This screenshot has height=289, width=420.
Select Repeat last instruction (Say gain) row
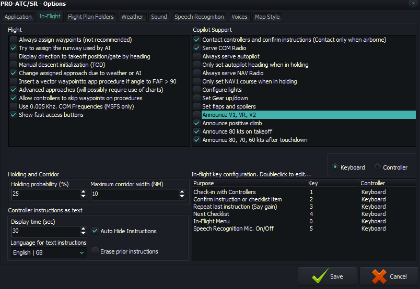tap(304, 207)
